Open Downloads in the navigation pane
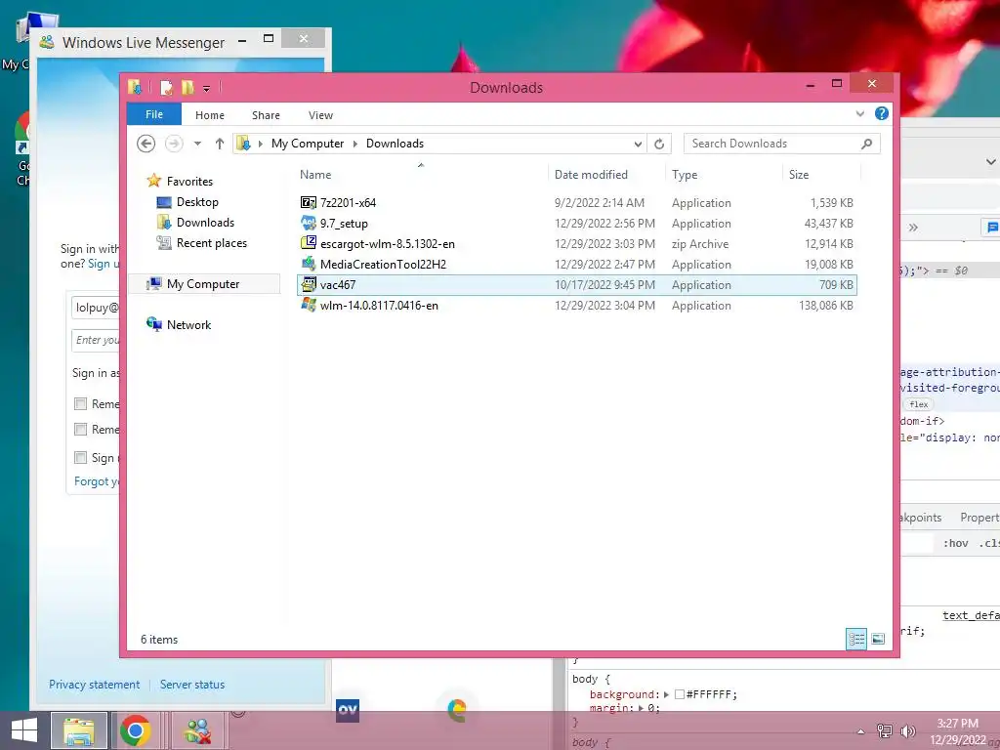The image size is (1000, 750). [x=205, y=223]
